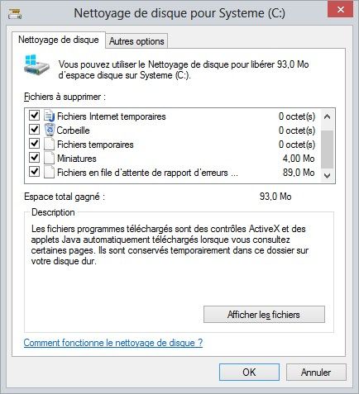Click the Fichiers temporaires blank page icon
Image resolution: width=359 pixels, height=394 pixels.
tap(49, 144)
